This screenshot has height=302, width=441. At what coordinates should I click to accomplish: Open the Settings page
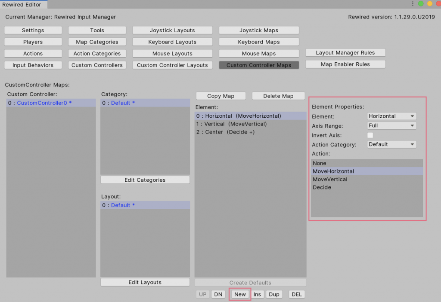pyautogui.click(x=33, y=31)
